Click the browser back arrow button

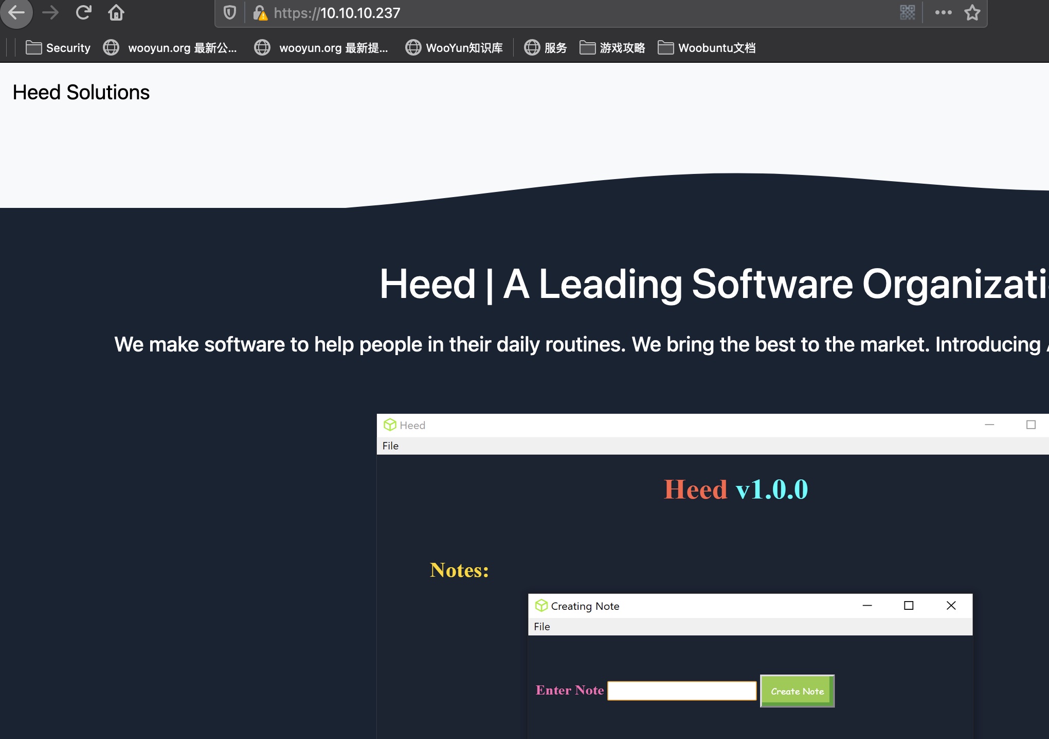tap(16, 12)
